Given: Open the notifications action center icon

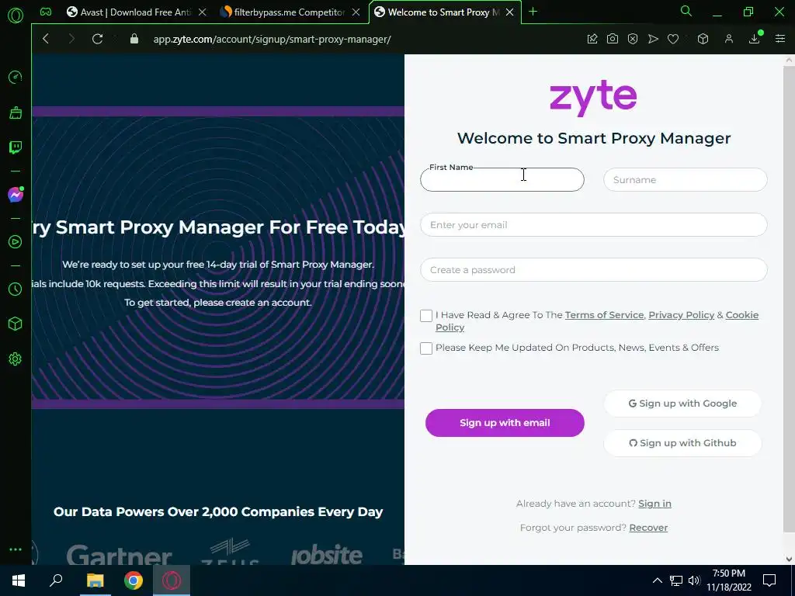Looking at the screenshot, I should (769, 580).
